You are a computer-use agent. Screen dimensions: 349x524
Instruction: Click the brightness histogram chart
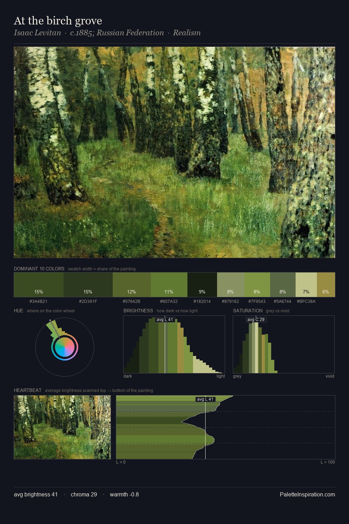pos(174,344)
